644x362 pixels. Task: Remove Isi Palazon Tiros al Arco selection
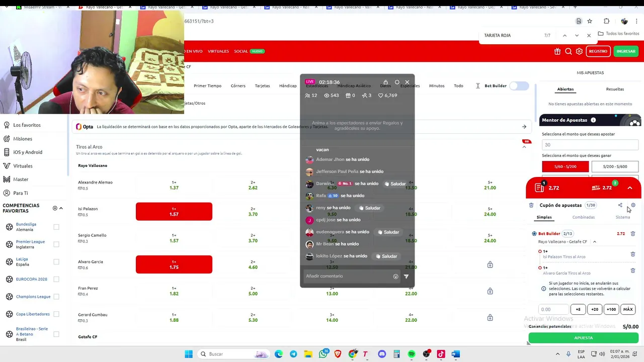click(x=633, y=254)
